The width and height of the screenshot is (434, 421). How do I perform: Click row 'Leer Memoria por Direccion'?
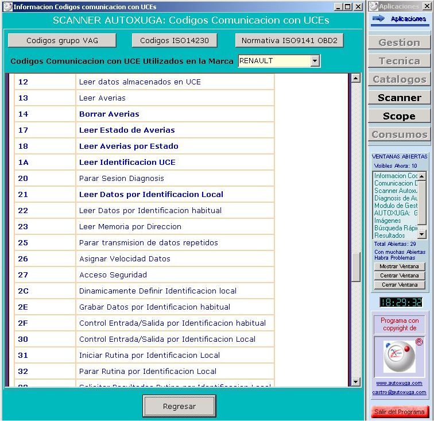tap(144, 226)
